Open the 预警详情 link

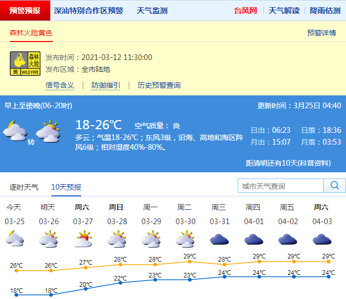point(321,33)
